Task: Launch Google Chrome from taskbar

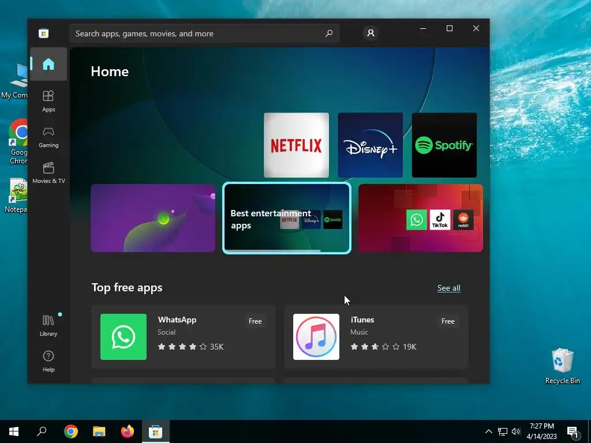Action: (x=71, y=431)
